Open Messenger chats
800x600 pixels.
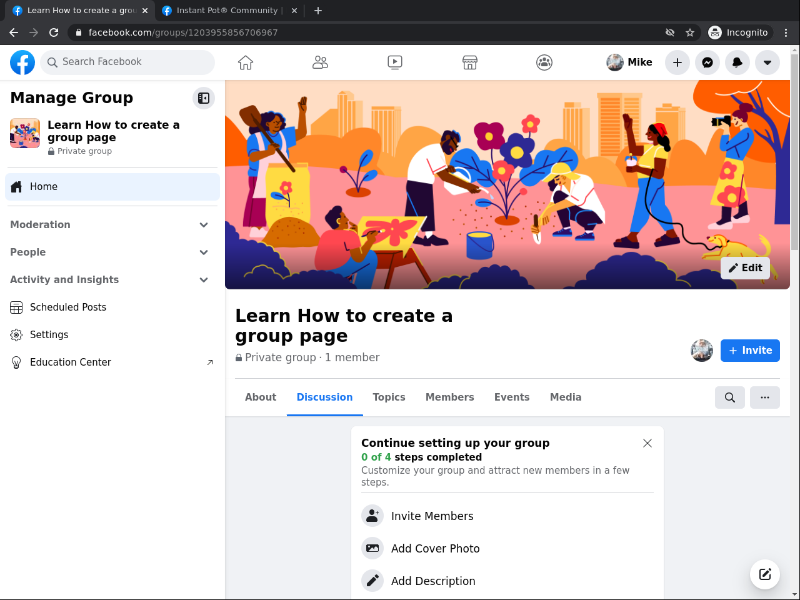[707, 62]
